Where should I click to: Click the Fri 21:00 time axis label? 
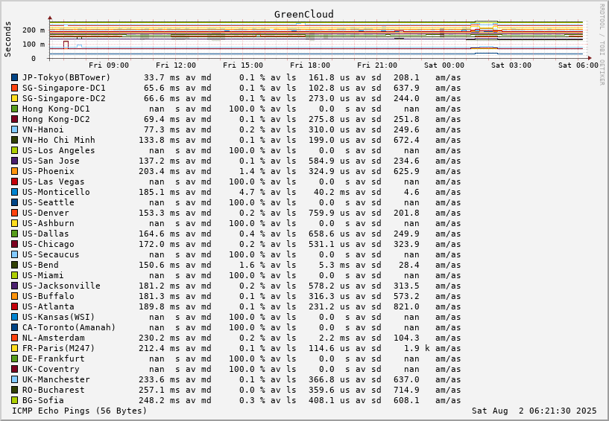[377, 65]
